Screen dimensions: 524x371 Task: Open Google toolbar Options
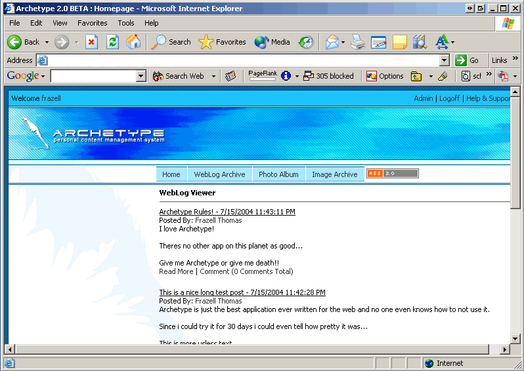[385, 76]
